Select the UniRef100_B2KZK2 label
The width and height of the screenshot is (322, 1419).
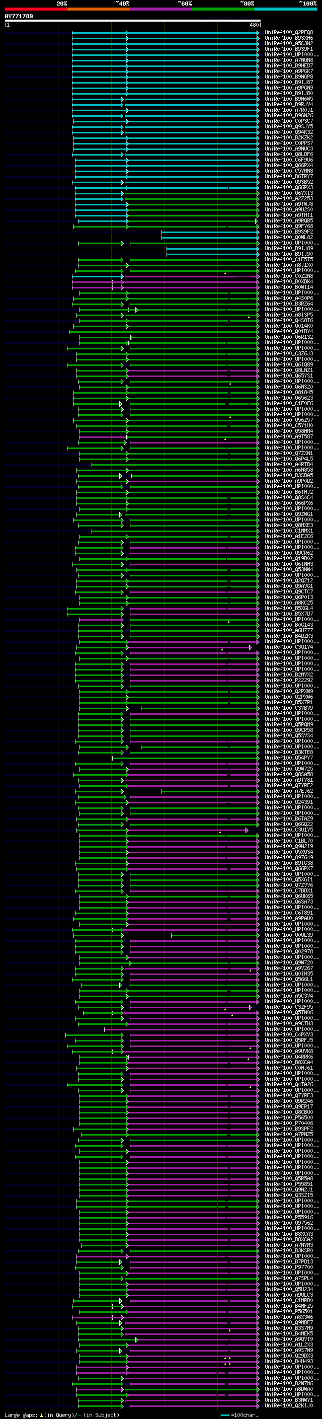click(289, 138)
